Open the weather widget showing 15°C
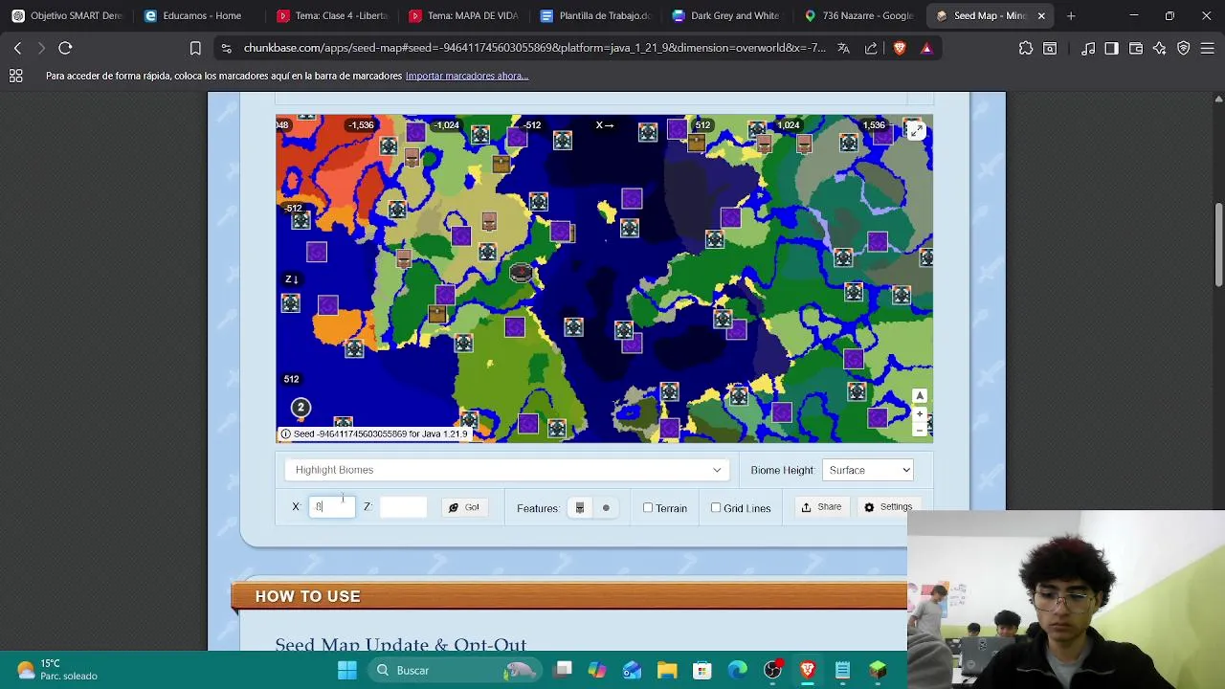The width and height of the screenshot is (1225, 689). [x=57, y=670]
